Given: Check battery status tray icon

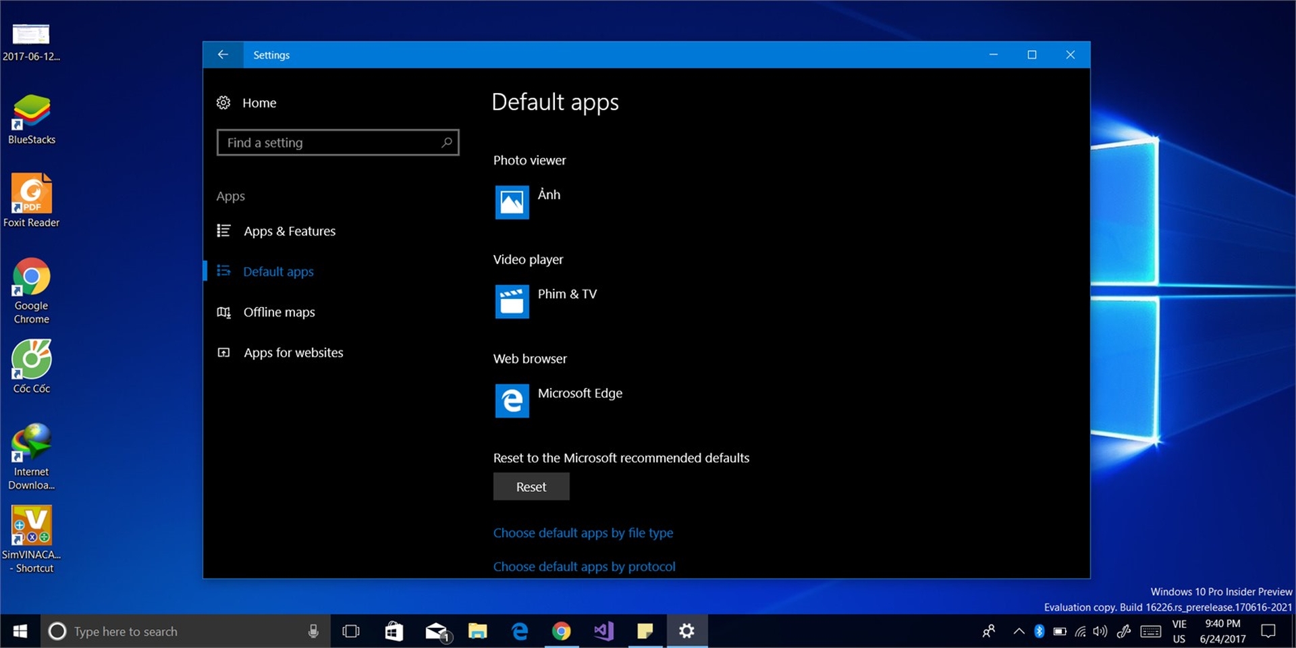Looking at the screenshot, I should (x=1060, y=631).
